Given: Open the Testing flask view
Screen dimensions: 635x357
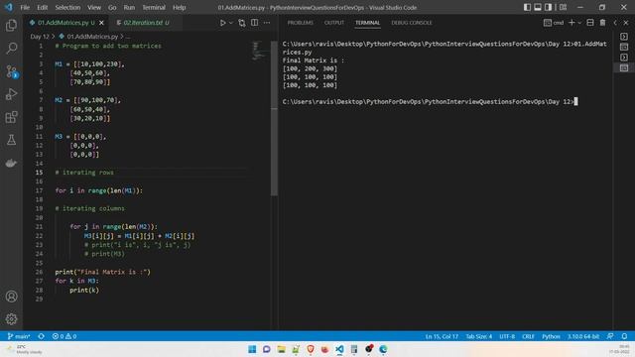Looking at the screenshot, I should (11, 140).
